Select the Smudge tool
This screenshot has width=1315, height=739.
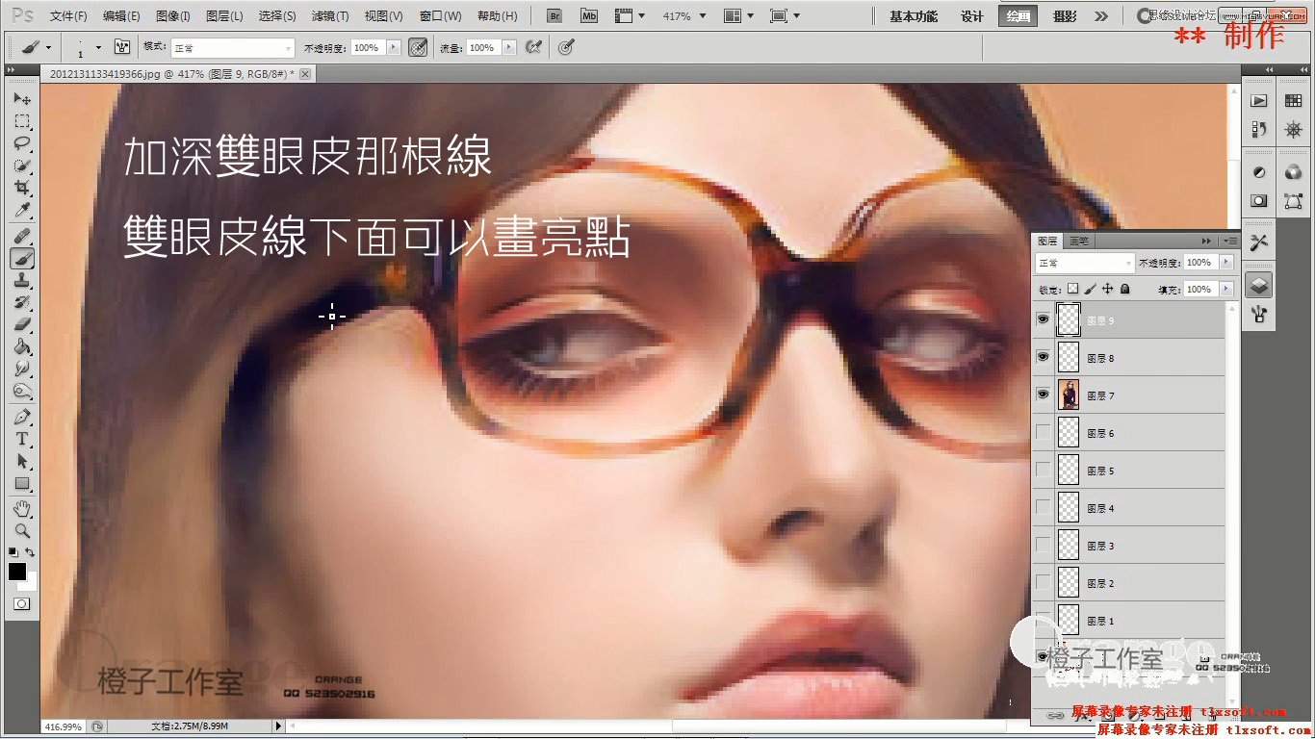click(21, 369)
